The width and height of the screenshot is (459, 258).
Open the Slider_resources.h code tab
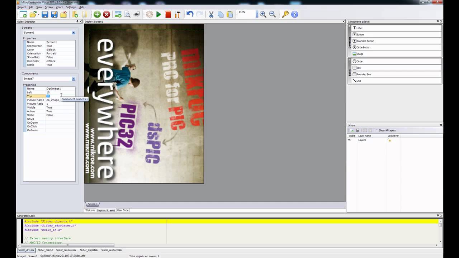pyautogui.click(x=112, y=250)
